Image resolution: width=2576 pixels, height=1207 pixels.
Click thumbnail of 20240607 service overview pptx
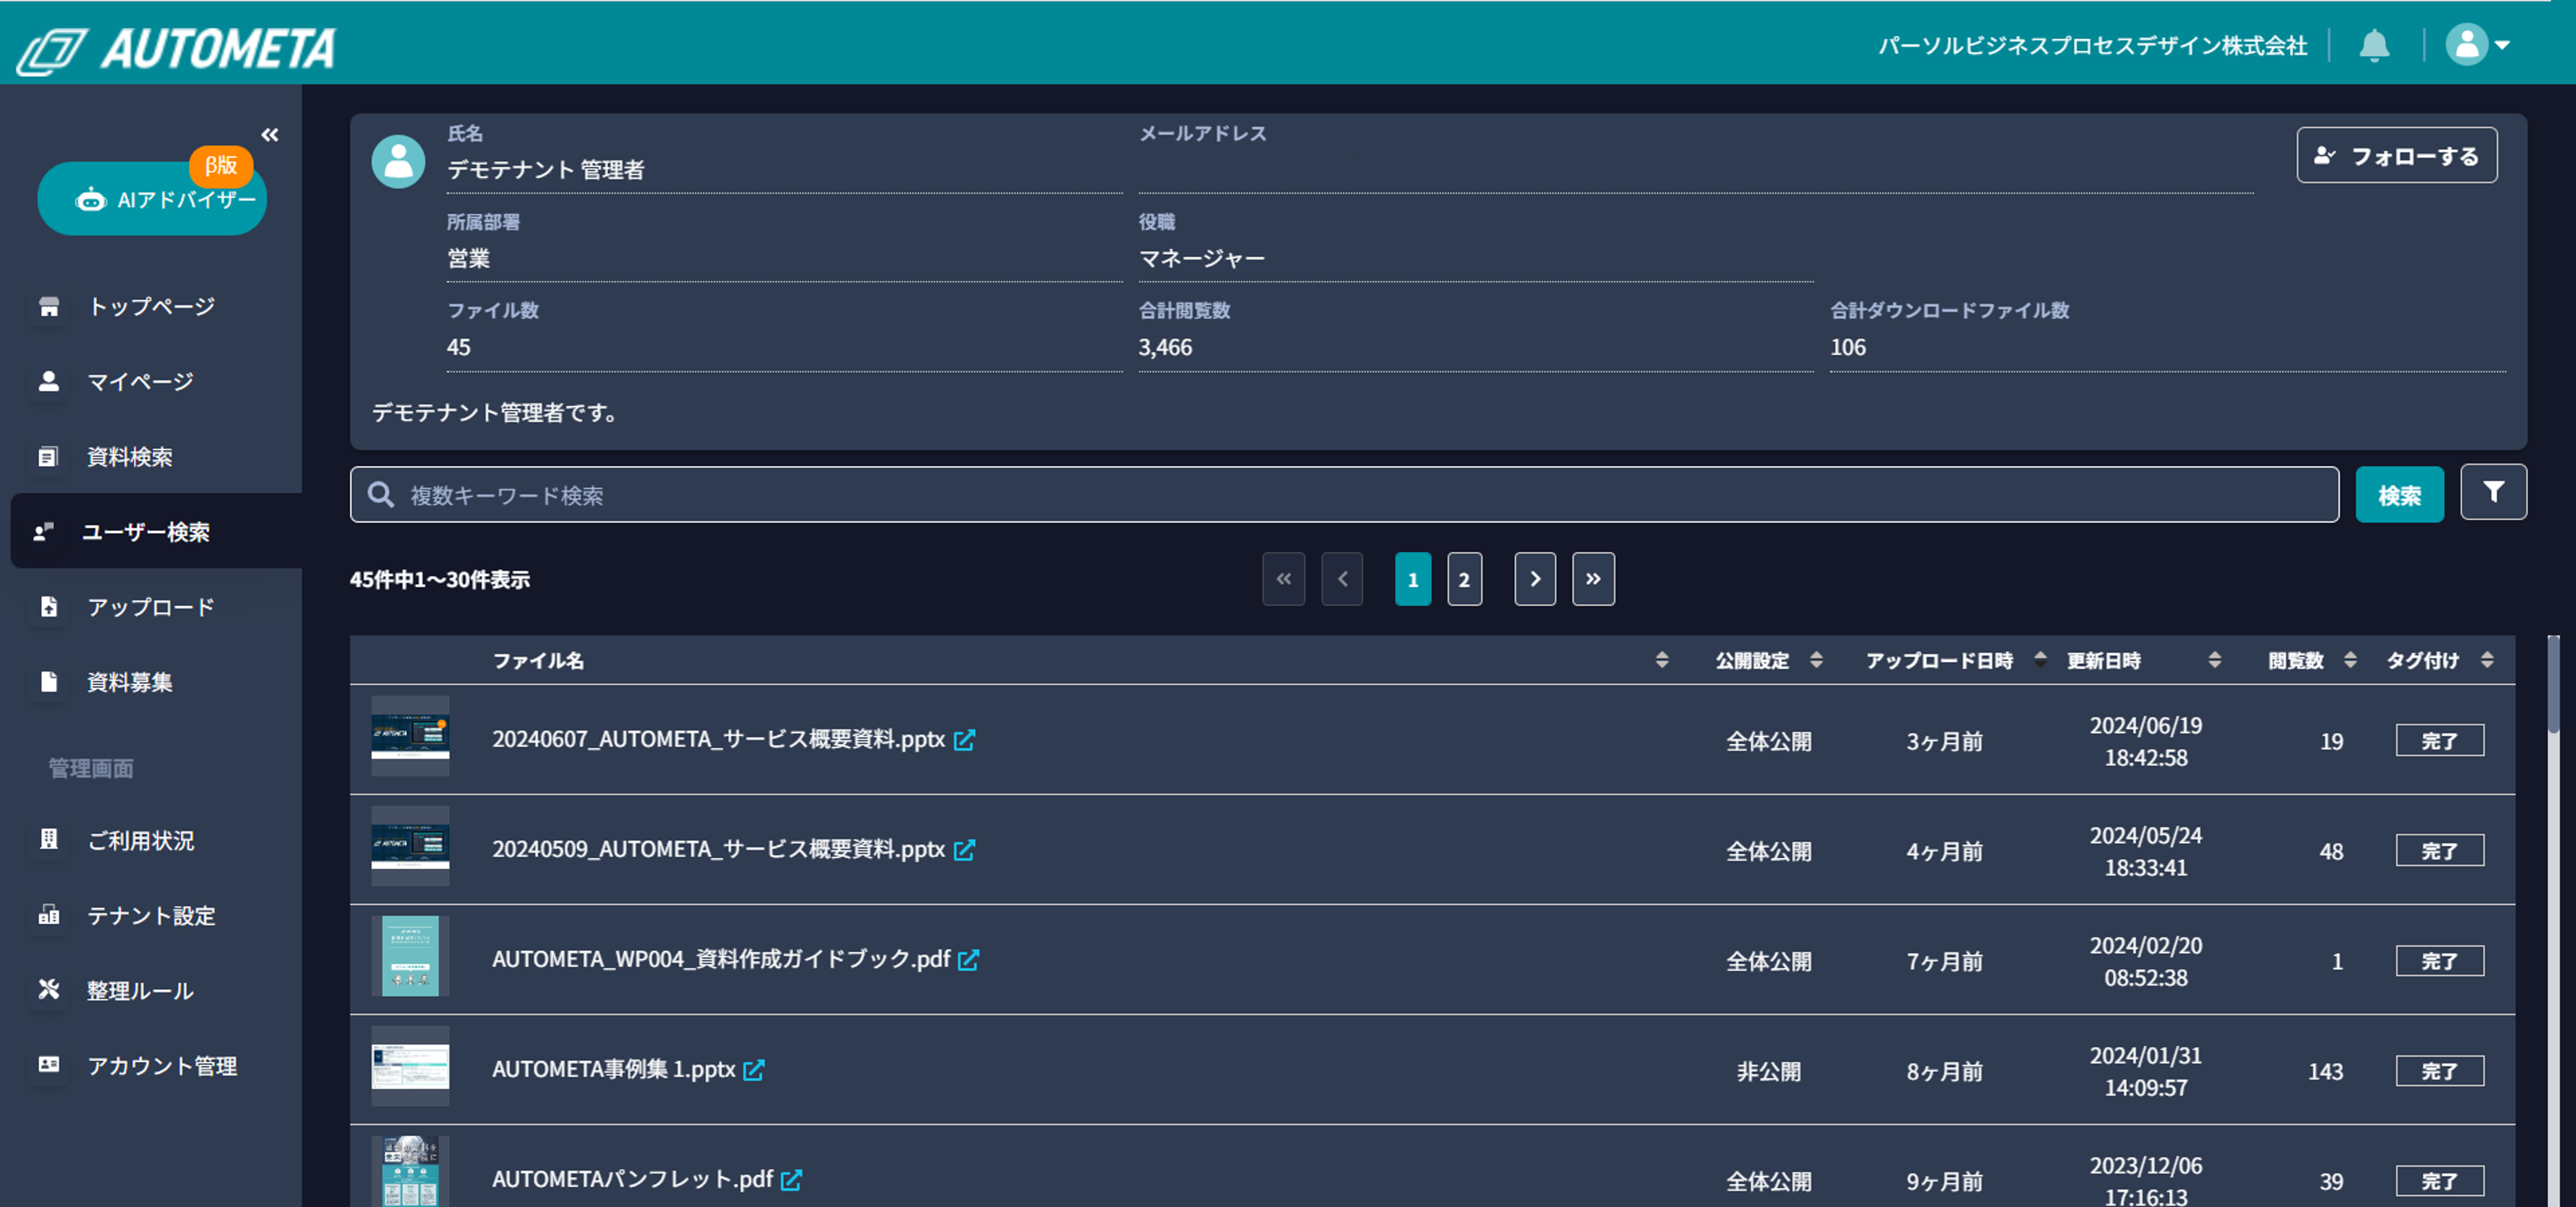click(x=410, y=738)
